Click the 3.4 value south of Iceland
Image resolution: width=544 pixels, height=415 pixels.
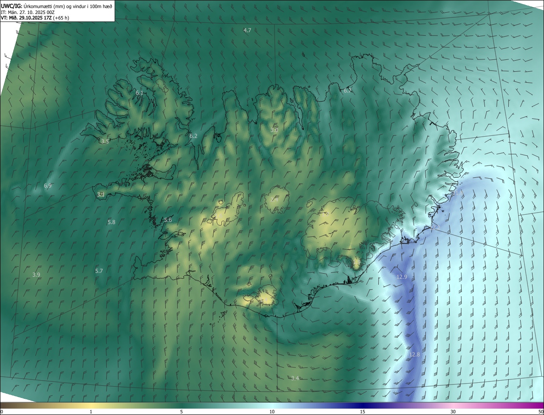(295, 378)
